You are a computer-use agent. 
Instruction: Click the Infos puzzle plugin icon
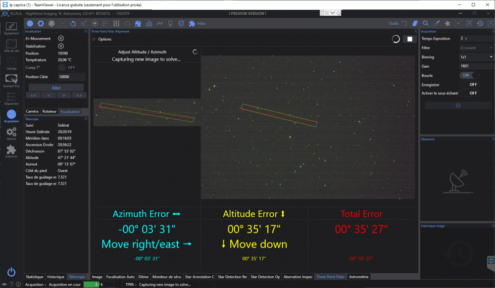192,23
